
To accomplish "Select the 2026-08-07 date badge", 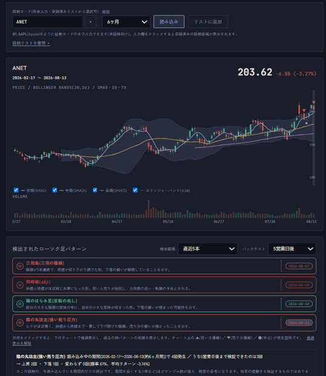I will pyautogui.click(x=299, y=266).
